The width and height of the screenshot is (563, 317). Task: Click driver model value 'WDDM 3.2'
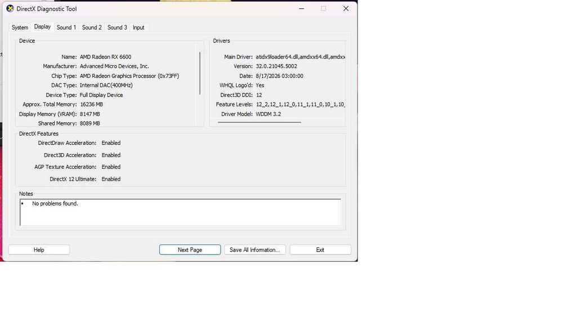click(269, 114)
